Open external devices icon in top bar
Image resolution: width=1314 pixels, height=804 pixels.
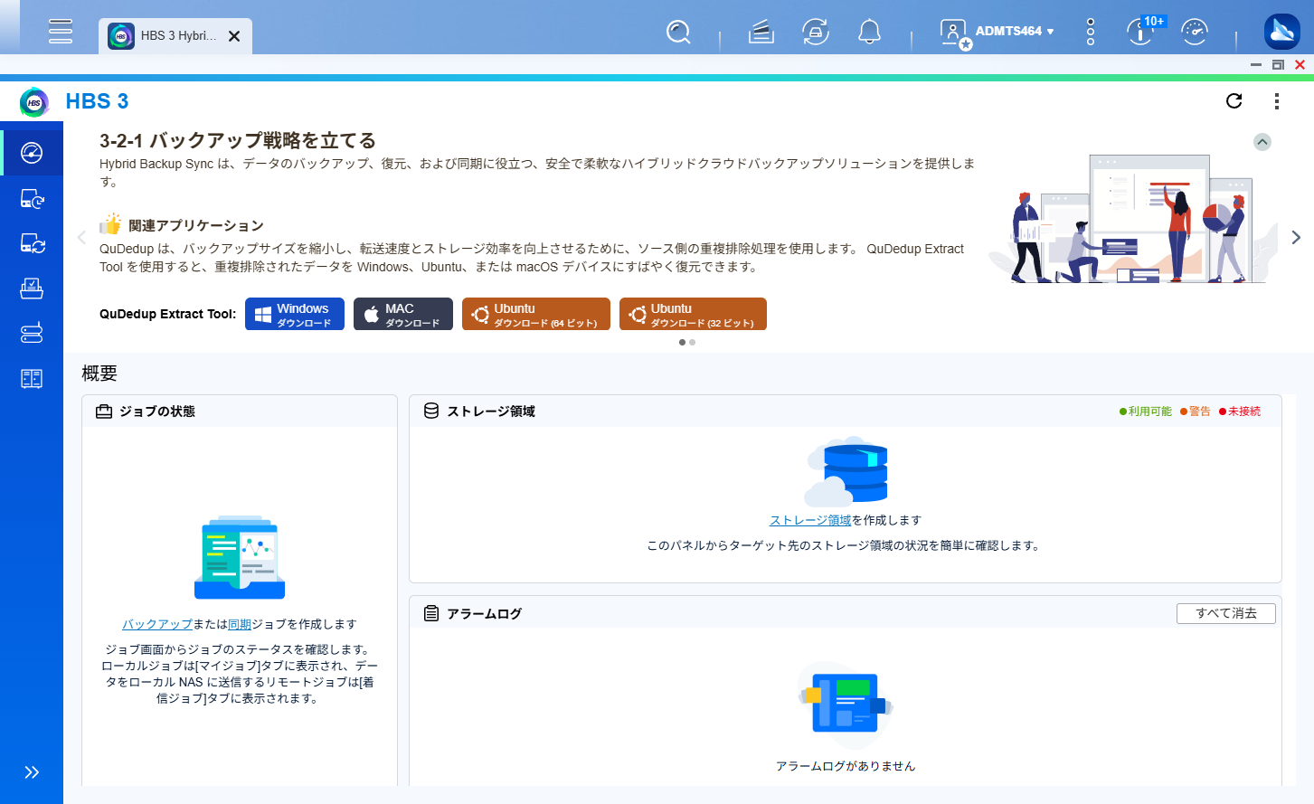click(816, 33)
